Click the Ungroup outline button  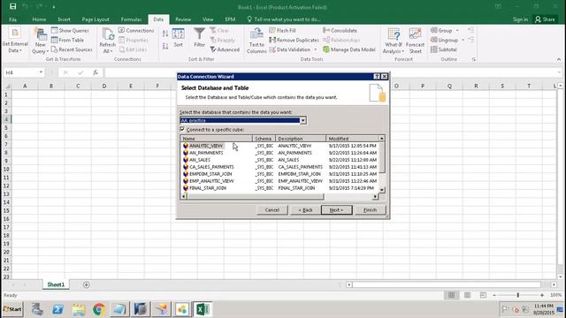pyautogui.click(x=444, y=40)
